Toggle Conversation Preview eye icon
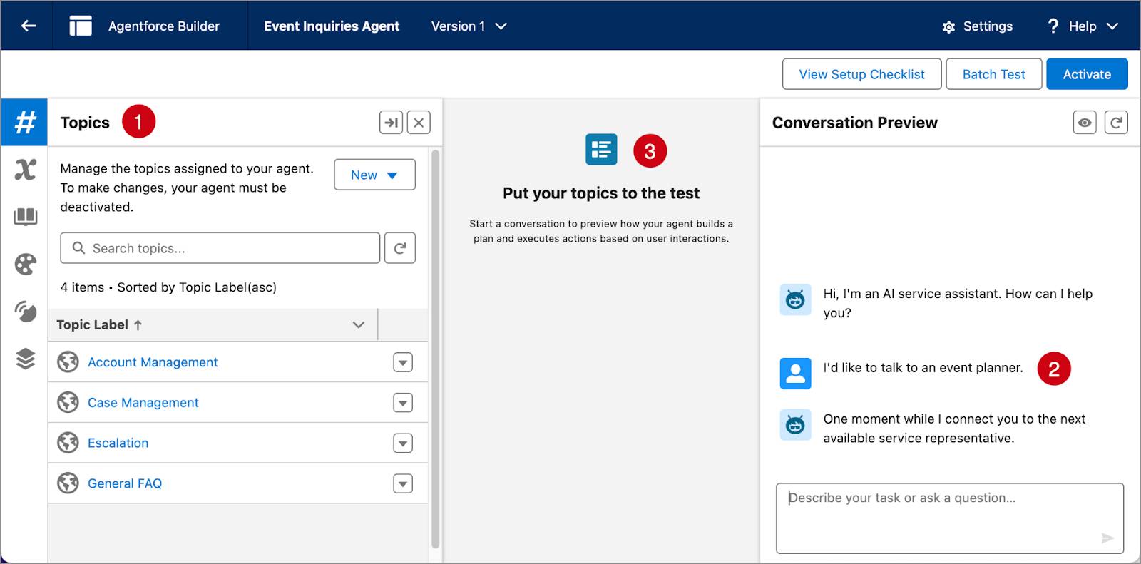The height and width of the screenshot is (564, 1141). click(x=1085, y=123)
